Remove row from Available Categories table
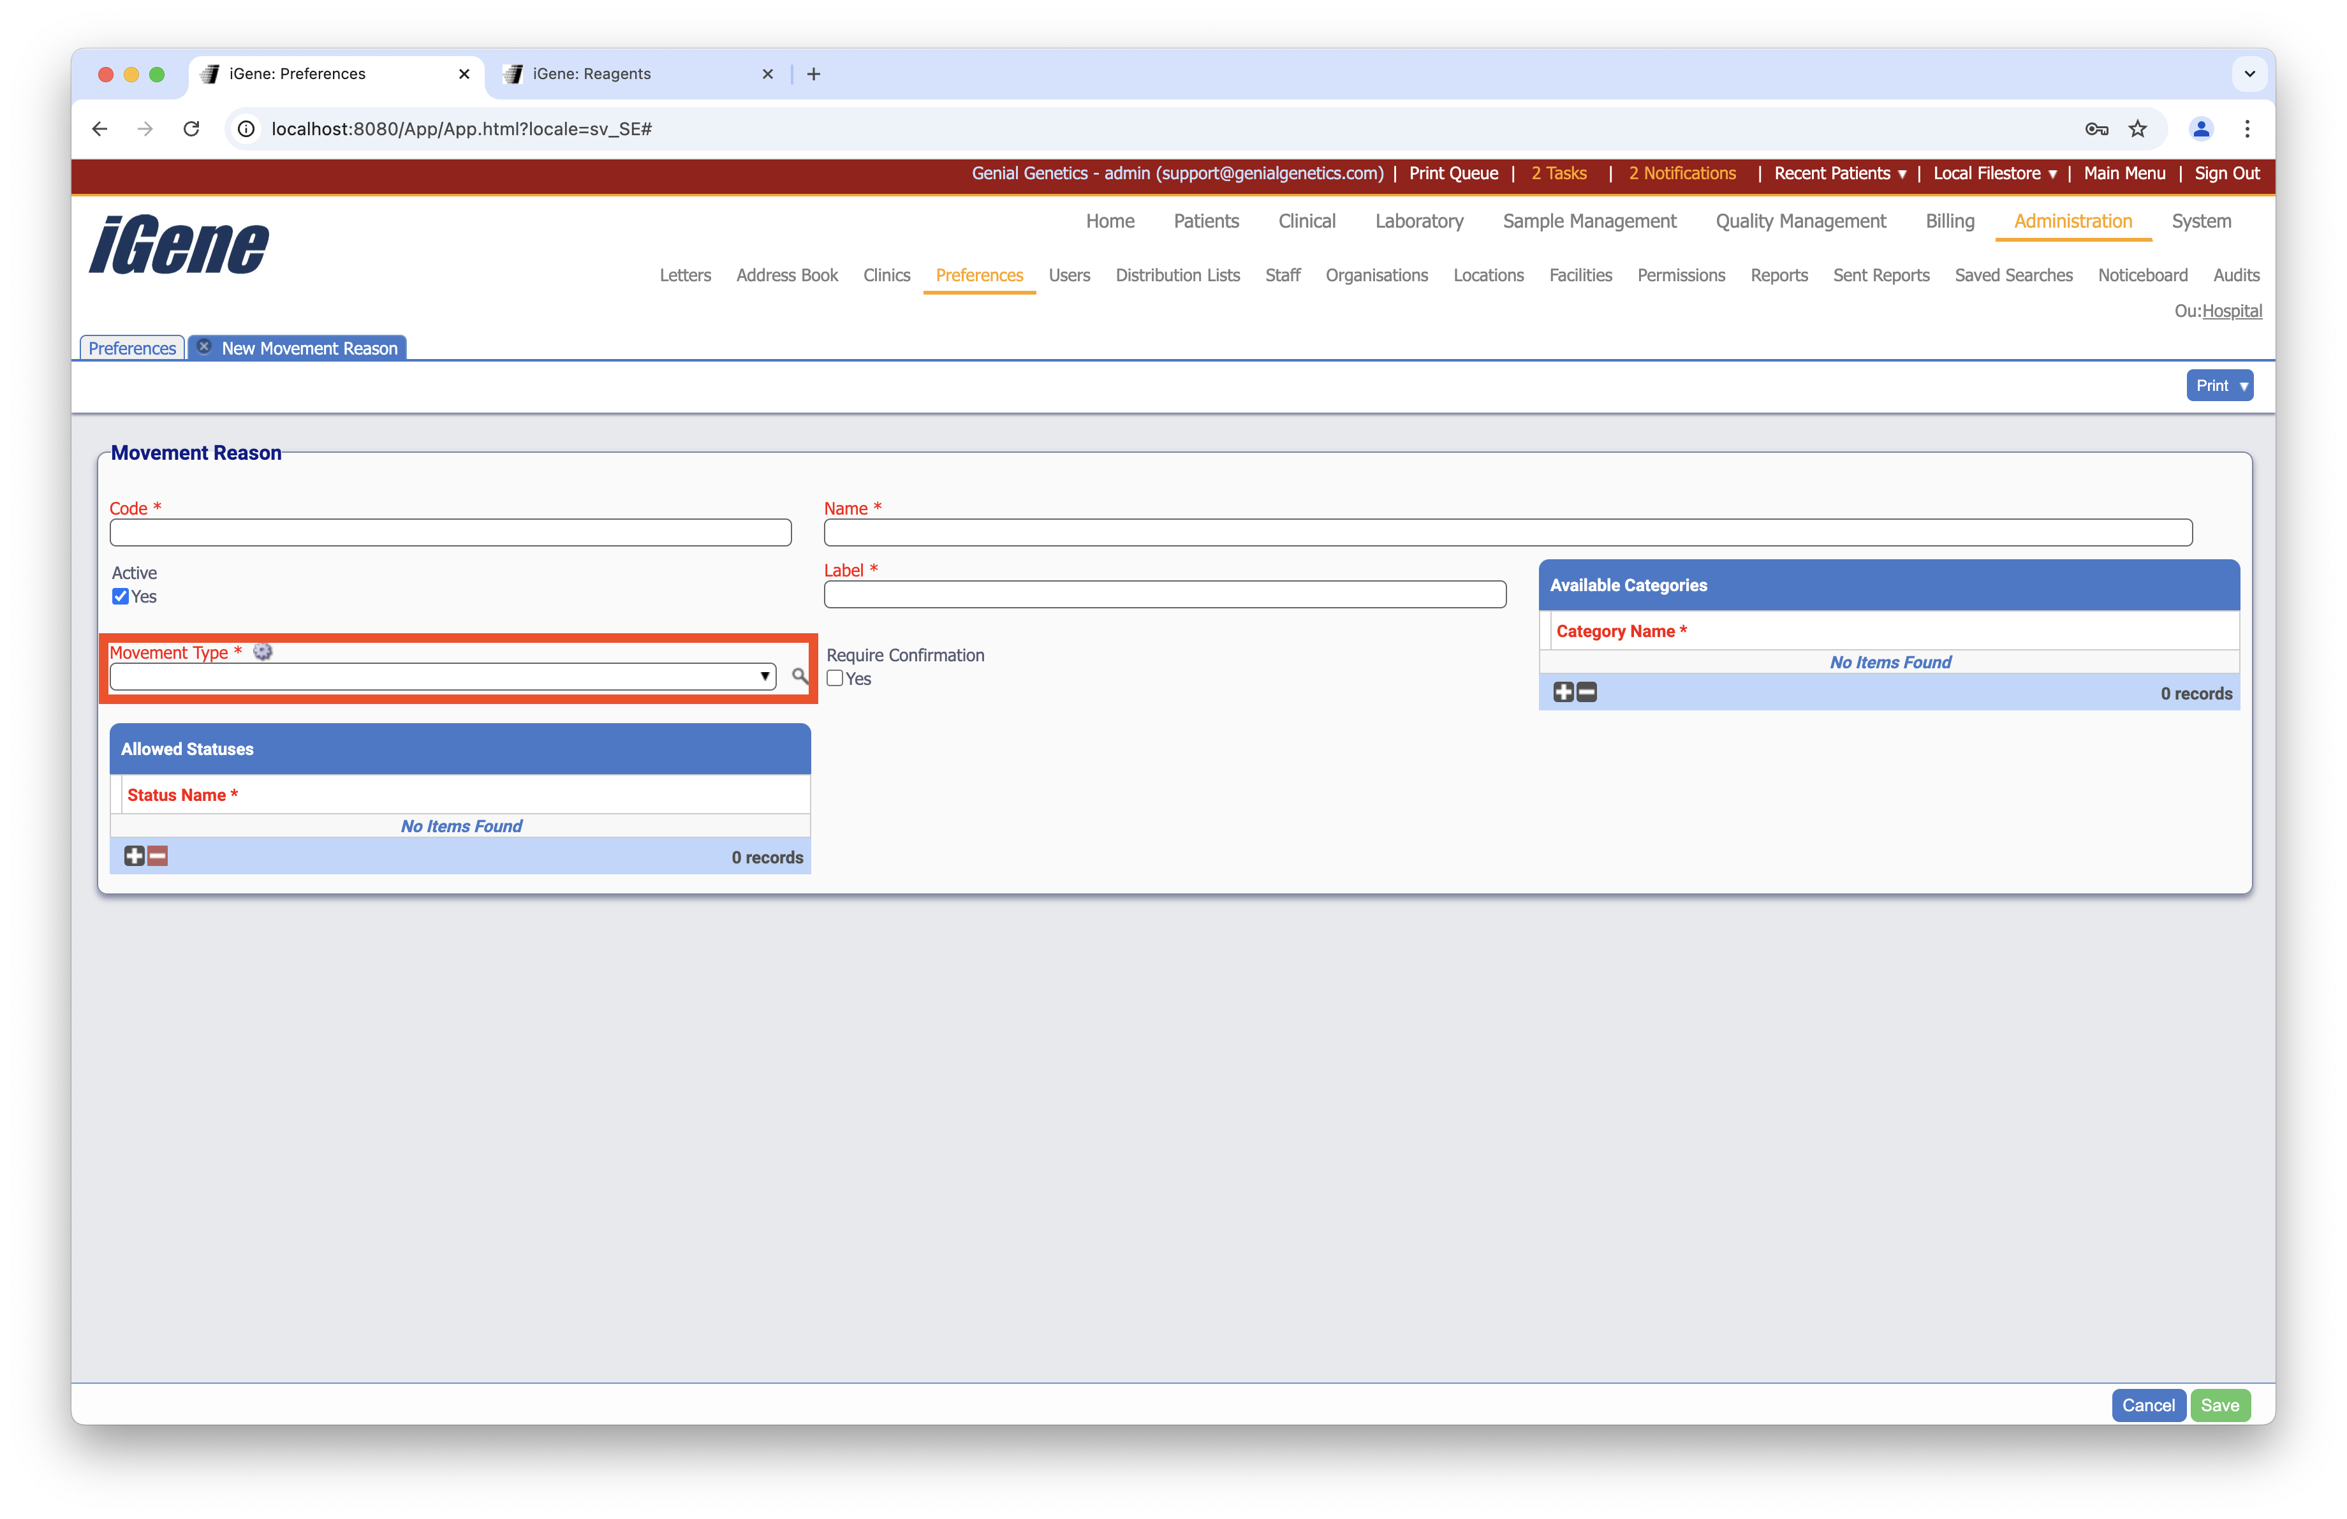Viewport: 2347px width, 1519px height. (1587, 692)
